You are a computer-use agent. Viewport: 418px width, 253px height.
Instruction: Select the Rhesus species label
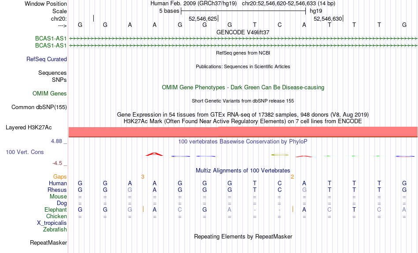coord(57,190)
